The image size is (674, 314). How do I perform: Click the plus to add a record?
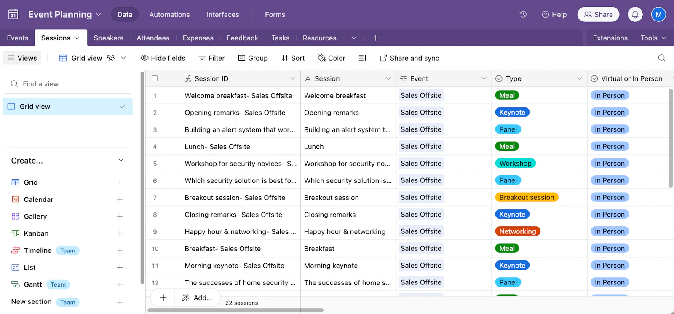coord(163,298)
